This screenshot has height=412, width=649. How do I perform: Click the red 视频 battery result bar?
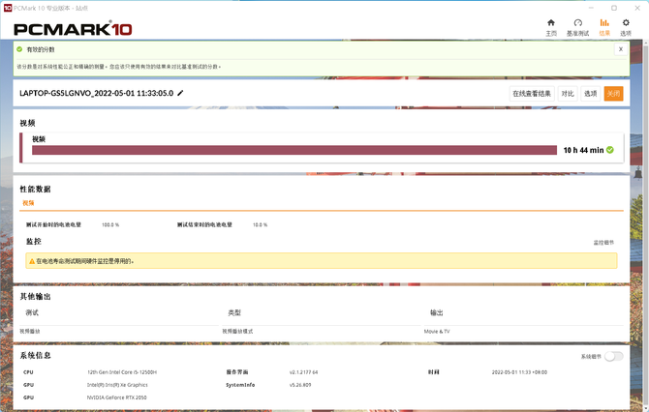click(294, 150)
